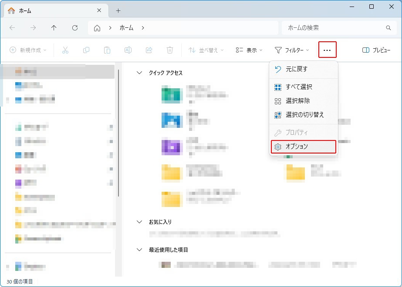Screen dimensions: 402x287
Task: Click the paste clipboard icon
Action: coord(107,50)
